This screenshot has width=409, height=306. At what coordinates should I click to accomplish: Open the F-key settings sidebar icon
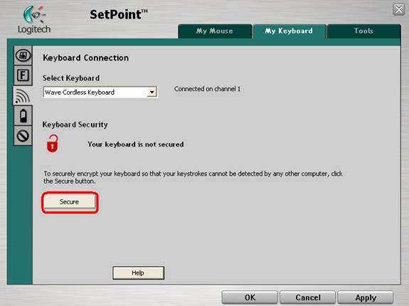(x=23, y=75)
